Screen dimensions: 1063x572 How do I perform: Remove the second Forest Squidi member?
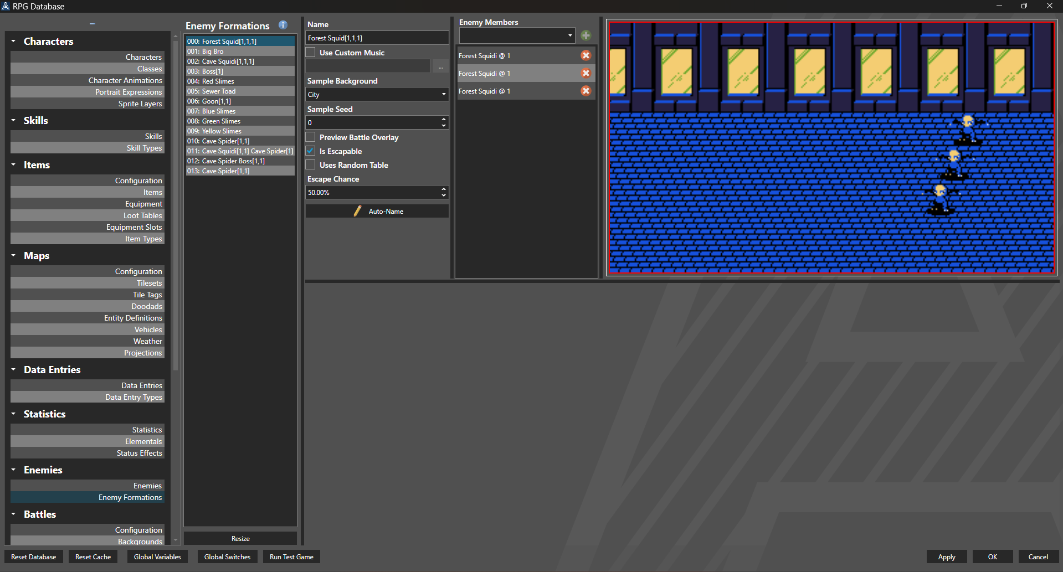click(586, 73)
